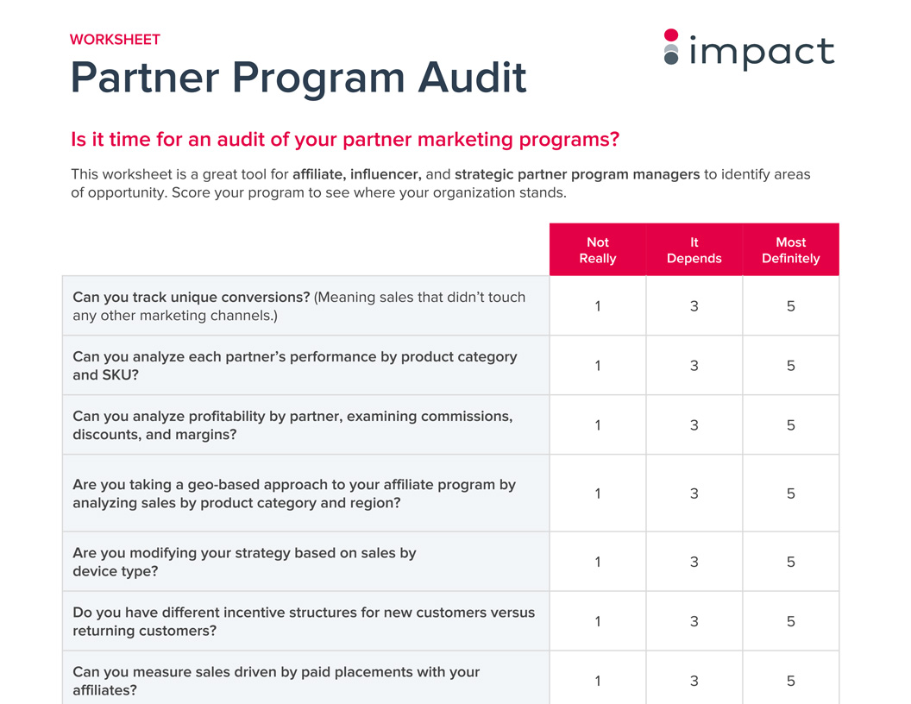The width and height of the screenshot is (911, 704).
Task: Select score 1 for profitability by partner
Action: point(598,425)
